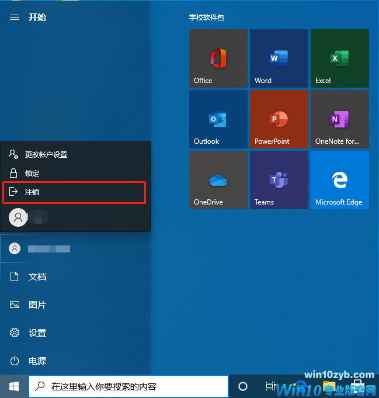This screenshot has width=379, height=398.
Task: Open the Excel tile
Action: point(339,58)
